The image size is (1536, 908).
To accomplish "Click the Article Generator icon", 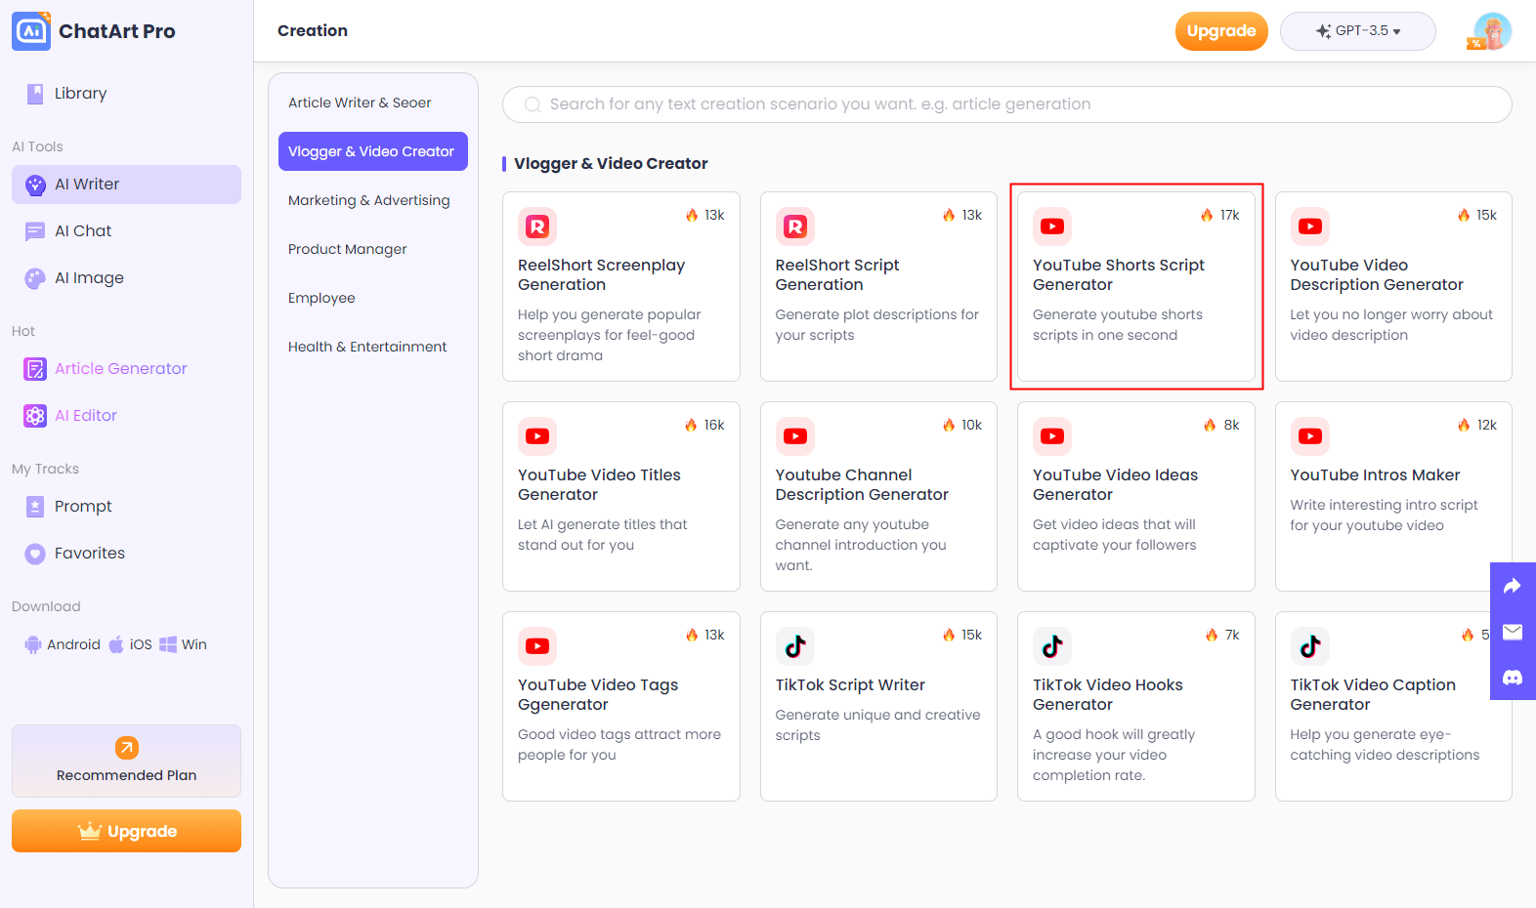I will point(35,369).
